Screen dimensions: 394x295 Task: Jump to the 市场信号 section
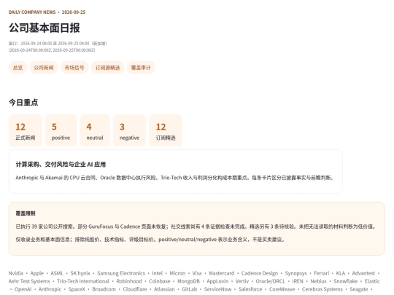tap(74, 68)
